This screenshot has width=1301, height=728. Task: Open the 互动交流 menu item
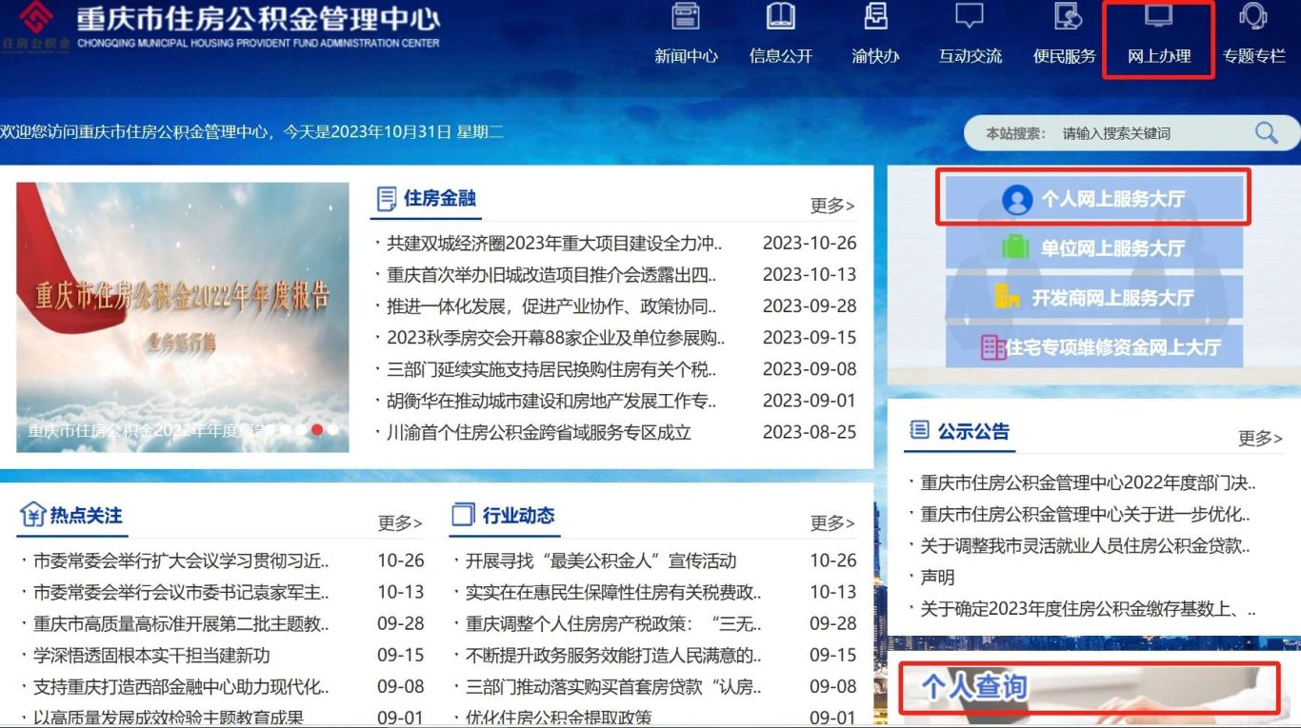click(x=971, y=56)
